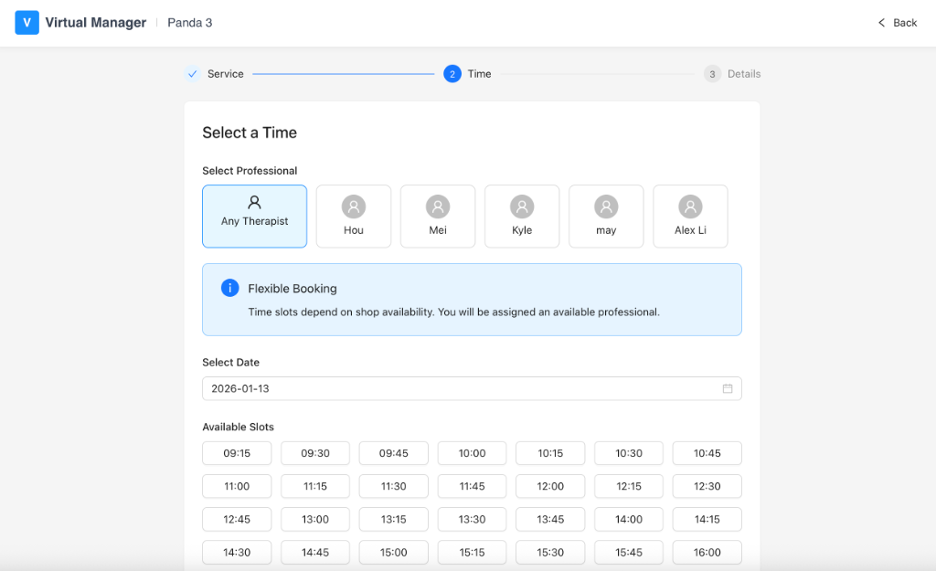
Task: Pick the 09:30 time slot
Action: tap(315, 453)
